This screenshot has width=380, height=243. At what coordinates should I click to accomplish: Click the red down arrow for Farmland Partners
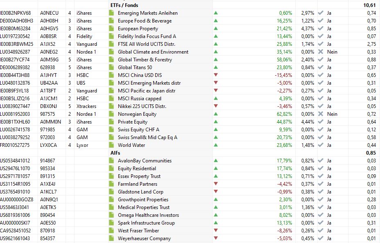click(x=216, y=184)
